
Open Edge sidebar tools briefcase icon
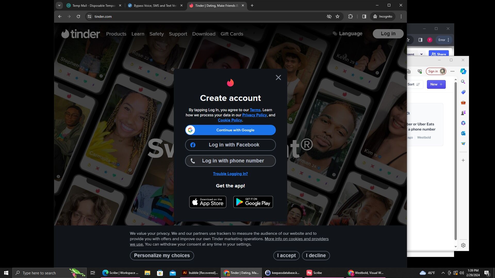463,102
